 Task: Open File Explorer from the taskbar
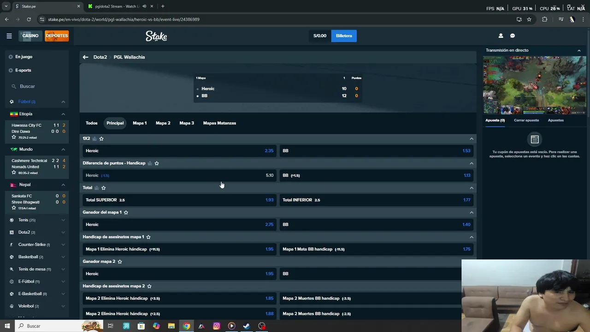tap(171, 326)
